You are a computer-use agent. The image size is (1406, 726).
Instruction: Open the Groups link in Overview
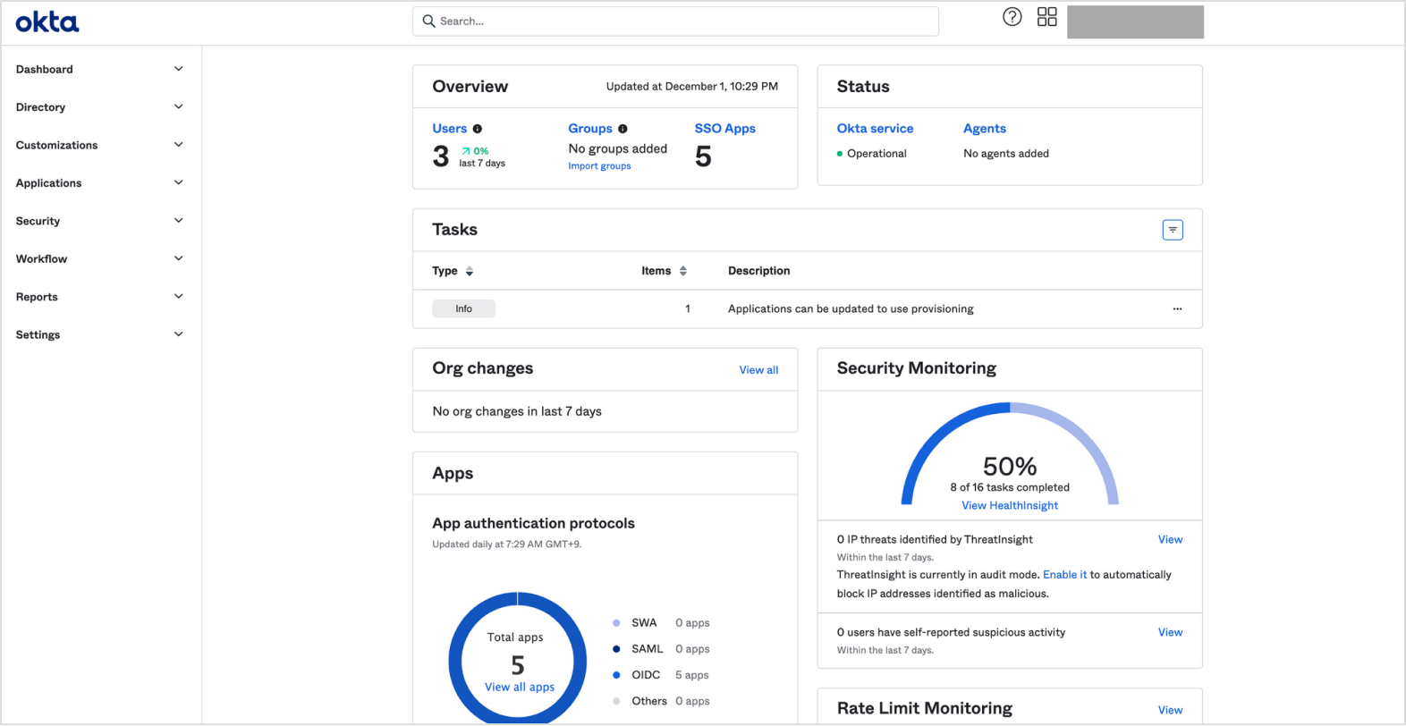[x=590, y=129]
